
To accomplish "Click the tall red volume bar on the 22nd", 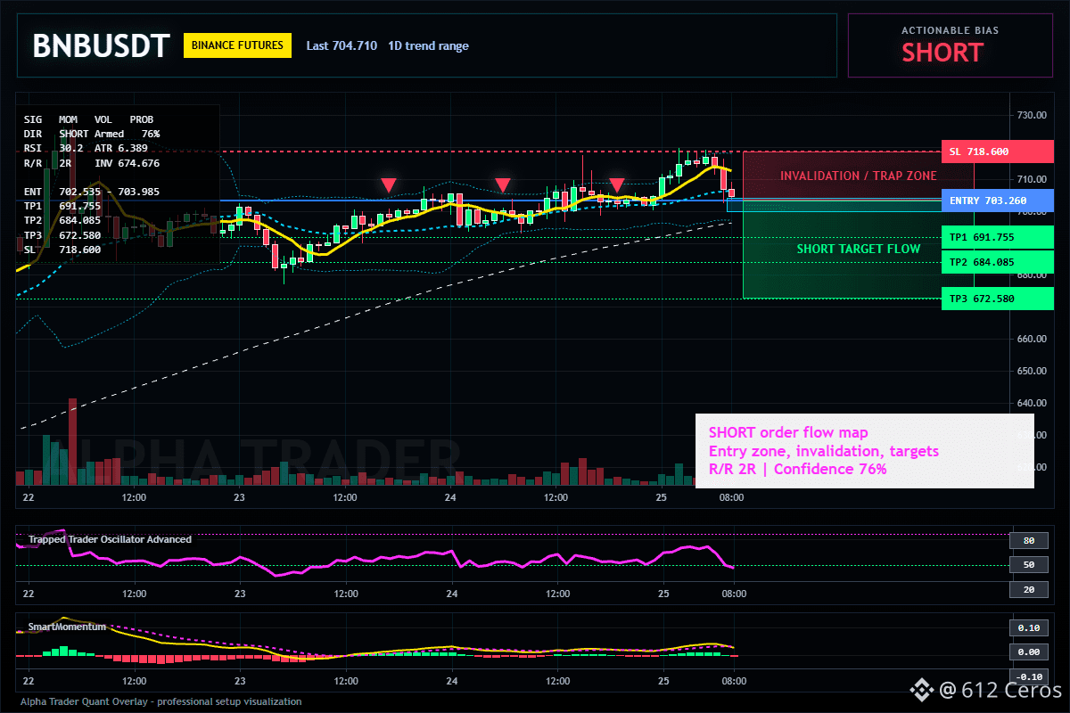I will click(72, 441).
